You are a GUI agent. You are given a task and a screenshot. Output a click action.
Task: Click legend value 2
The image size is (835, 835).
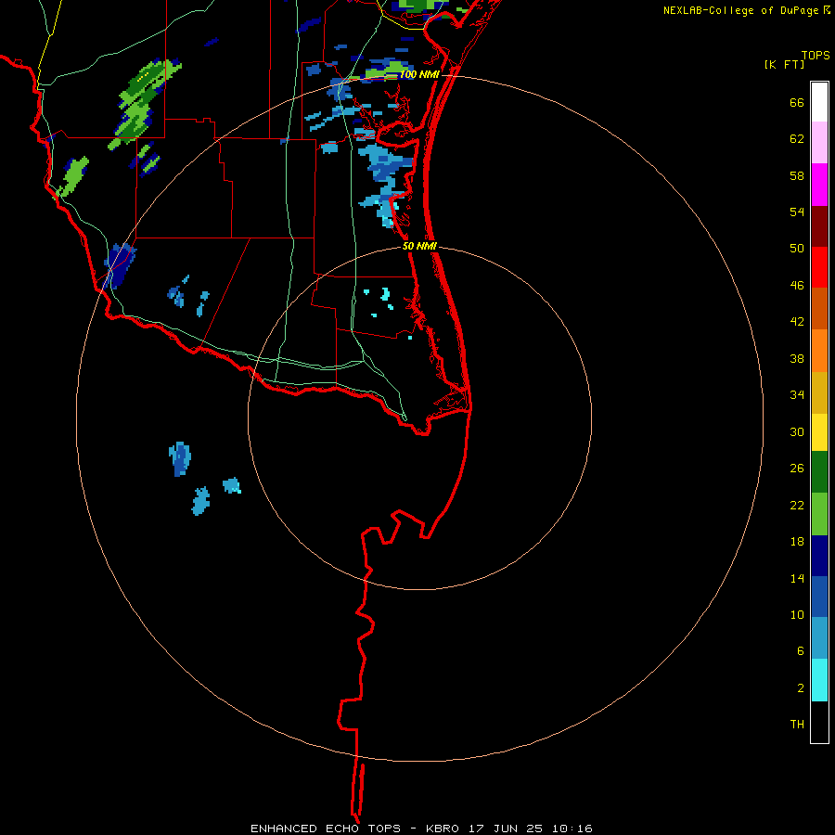tap(801, 687)
